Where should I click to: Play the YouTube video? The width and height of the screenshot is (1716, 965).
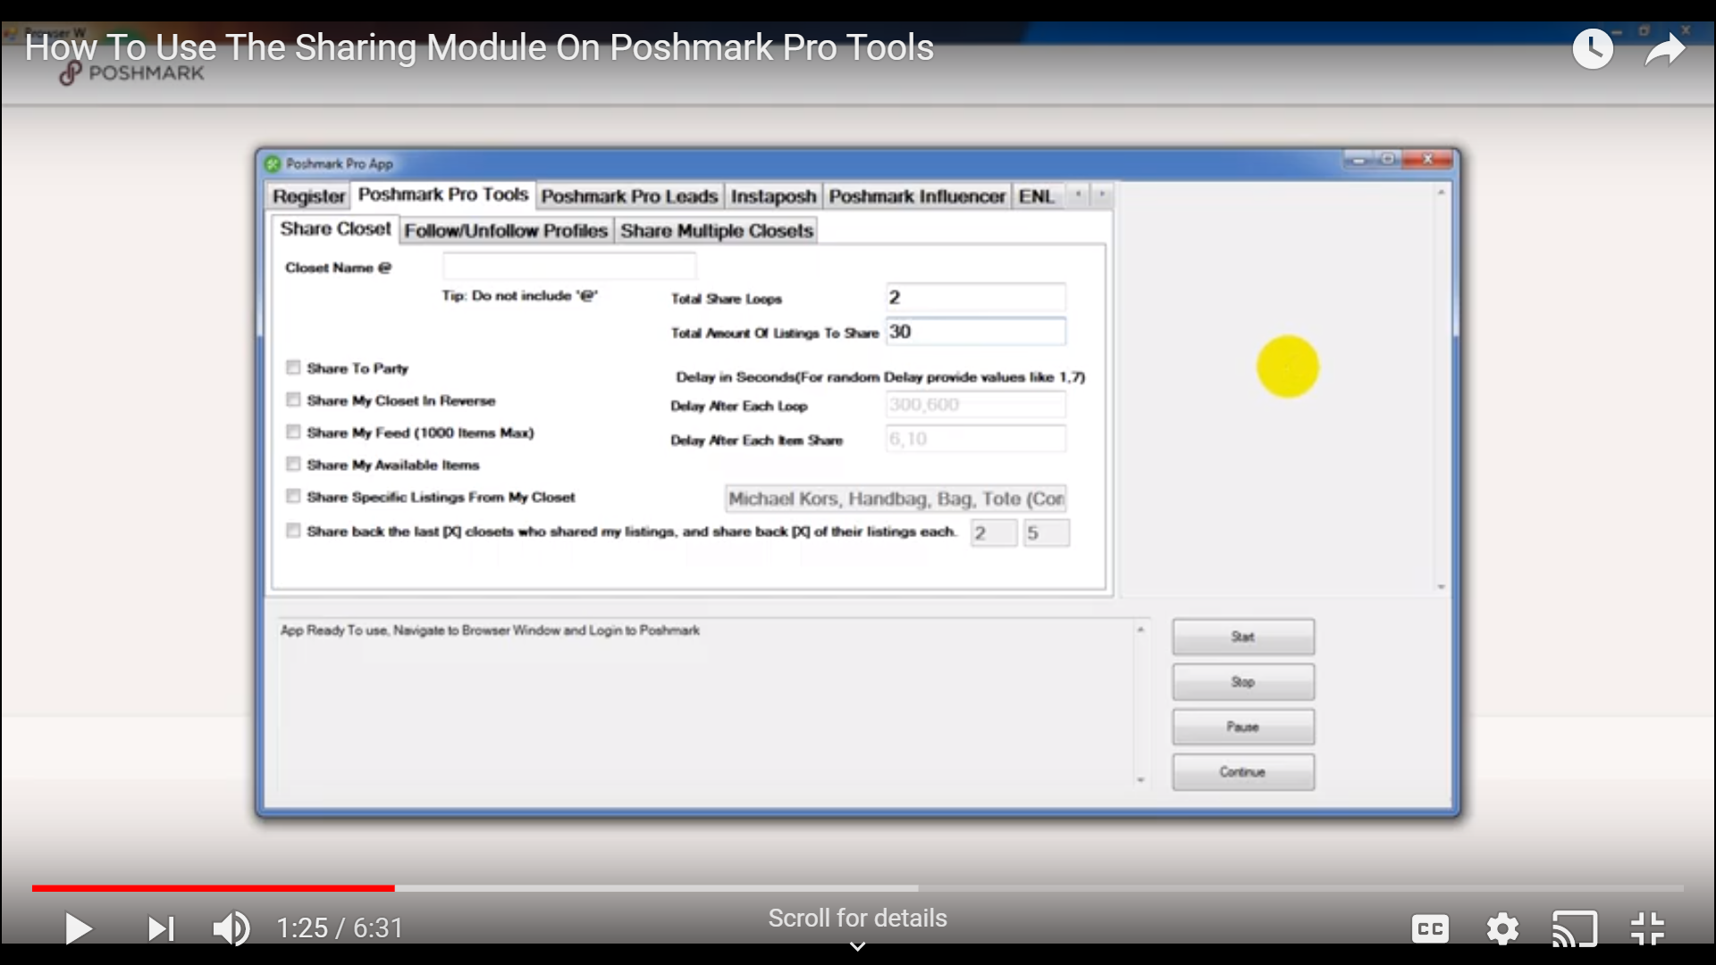pos(79,928)
